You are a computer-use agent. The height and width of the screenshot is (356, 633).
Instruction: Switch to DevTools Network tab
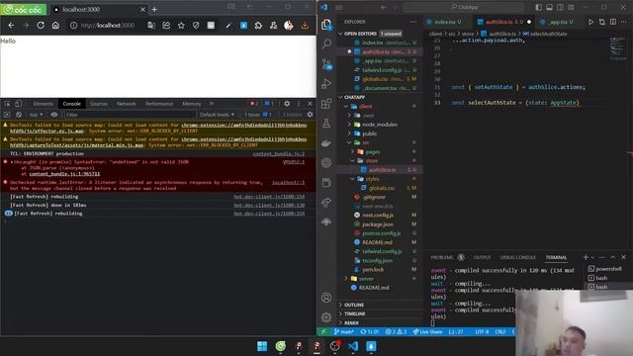coord(127,104)
